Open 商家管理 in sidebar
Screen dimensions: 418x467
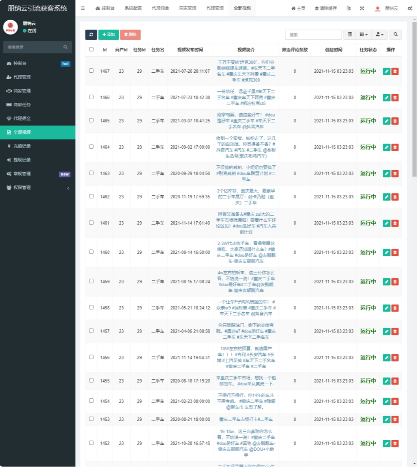tap(38, 91)
